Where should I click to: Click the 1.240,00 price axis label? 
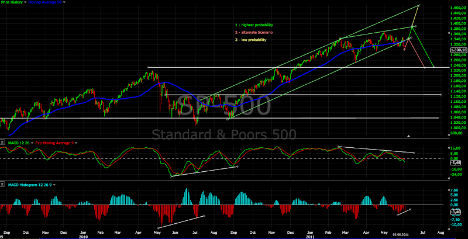(459, 65)
